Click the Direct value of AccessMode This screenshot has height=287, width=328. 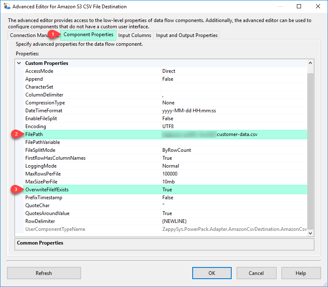click(x=169, y=71)
